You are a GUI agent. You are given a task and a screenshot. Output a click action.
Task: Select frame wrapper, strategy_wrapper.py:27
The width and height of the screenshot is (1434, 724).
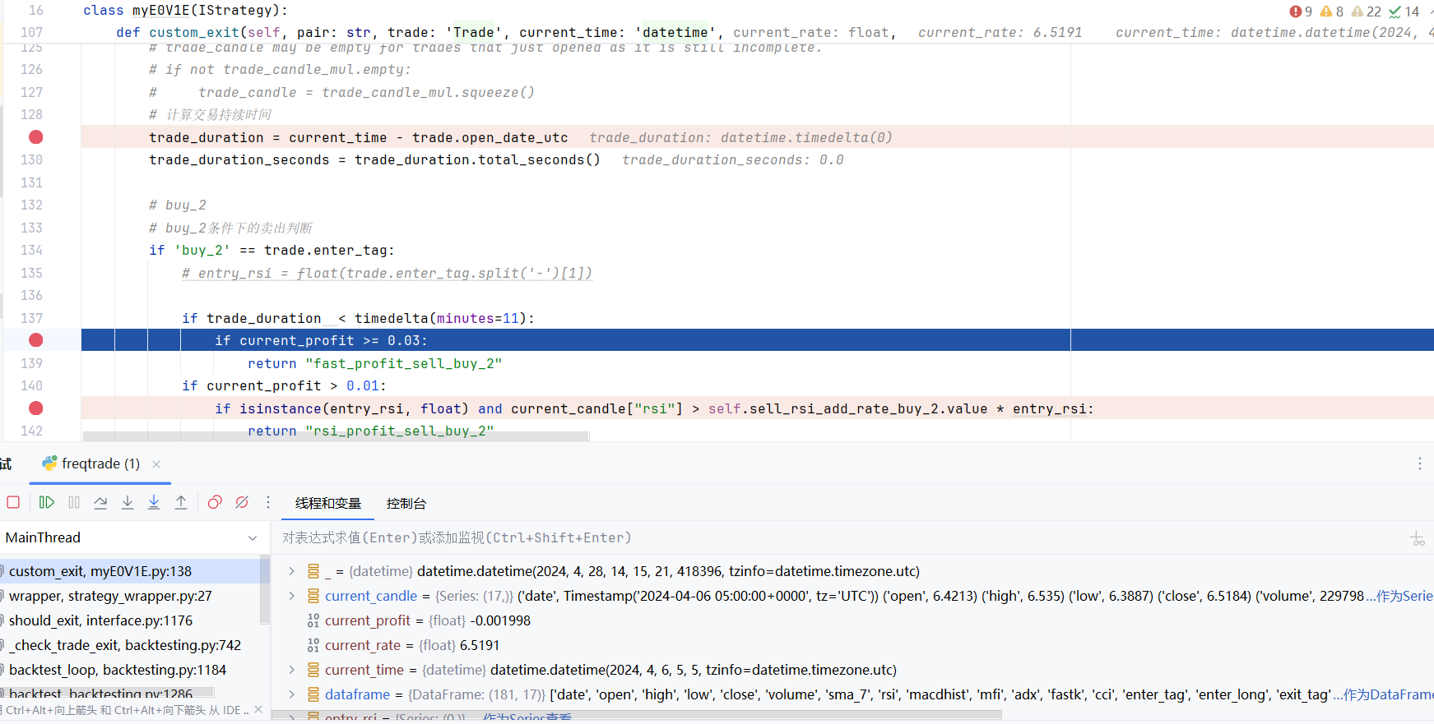(130, 596)
